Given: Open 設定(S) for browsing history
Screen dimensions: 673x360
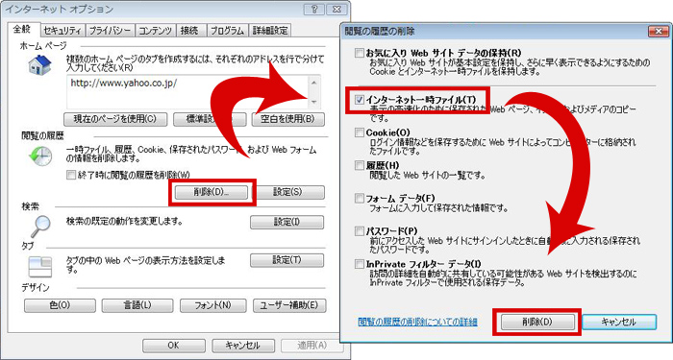Looking at the screenshot, I should click(x=287, y=192).
